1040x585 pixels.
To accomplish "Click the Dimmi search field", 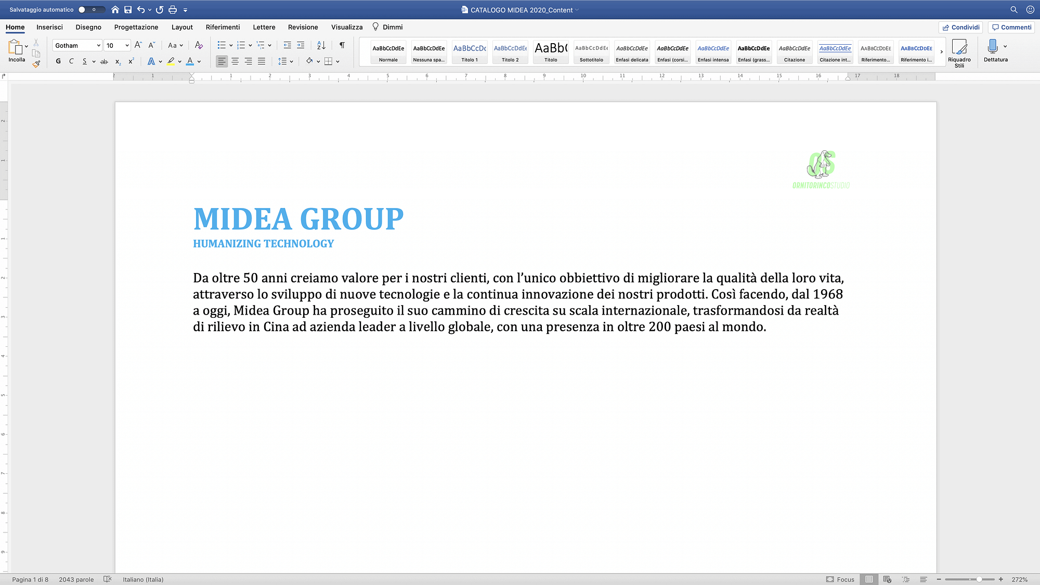I will [x=388, y=27].
